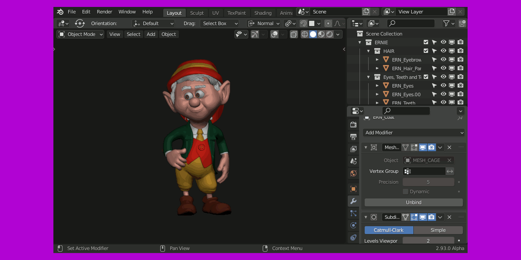The height and width of the screenshot is (260, 521).
Task: Toggle viewport gizmos display
Action: tap(255, 34)
